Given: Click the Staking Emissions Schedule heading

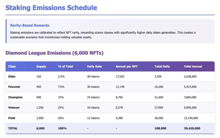Looking at the screenshot, I should [51, 8].
